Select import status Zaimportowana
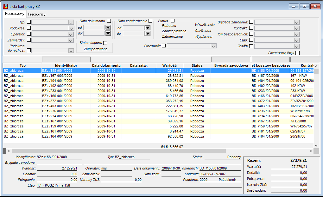323x197 pixels. click(95, 49)
